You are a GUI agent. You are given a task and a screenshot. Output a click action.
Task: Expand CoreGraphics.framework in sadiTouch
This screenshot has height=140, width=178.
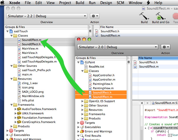(x=15, y=122)
